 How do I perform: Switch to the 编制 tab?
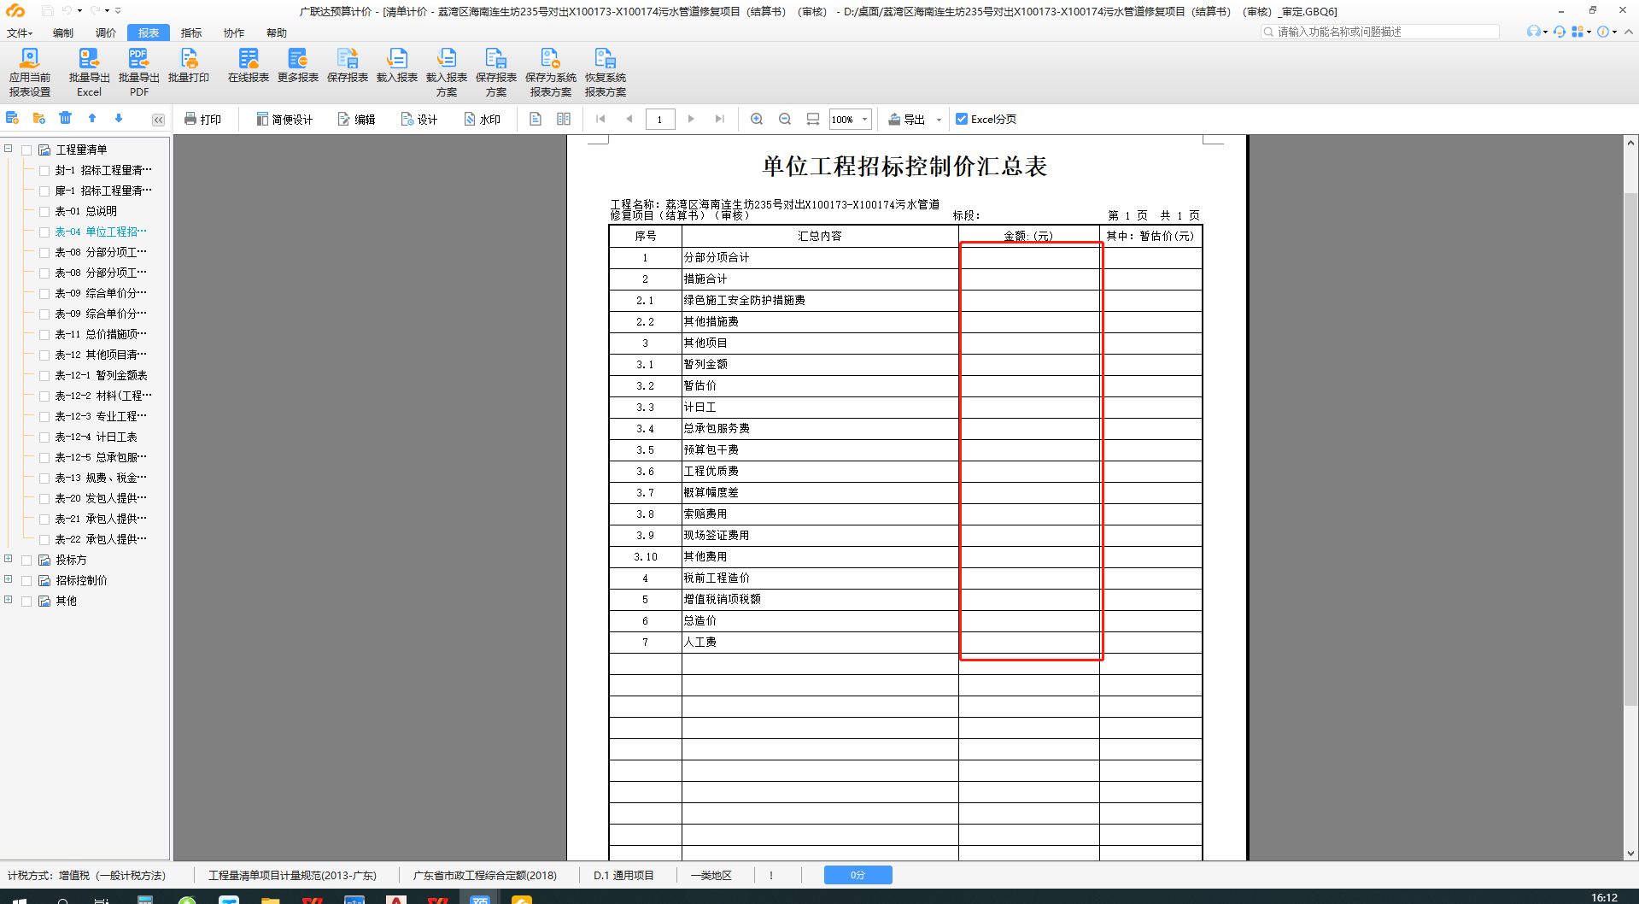click(63, 32)
